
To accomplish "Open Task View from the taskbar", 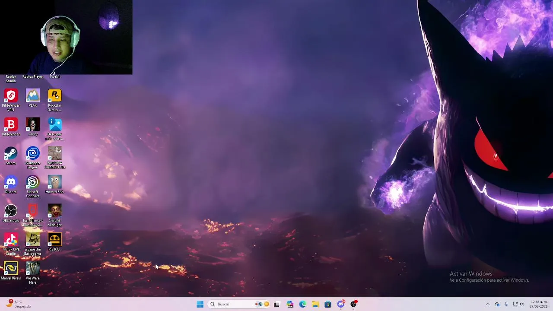I will pyautogui.click(x=276, y=304).
